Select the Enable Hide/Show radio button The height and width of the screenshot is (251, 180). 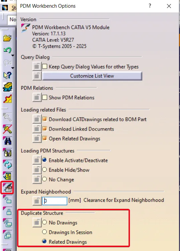[x=44, y=170]
